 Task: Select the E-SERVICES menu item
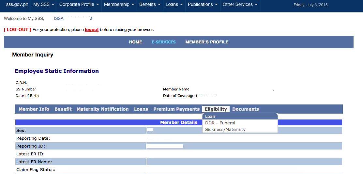tap(164, 42)
